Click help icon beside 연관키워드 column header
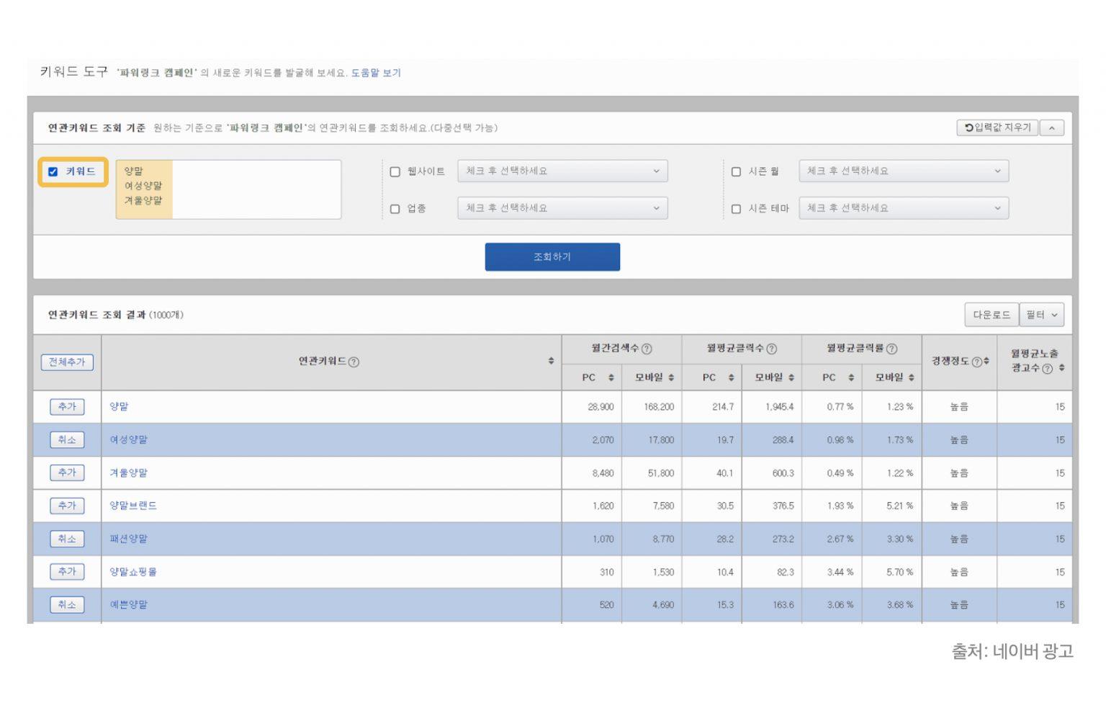Image resolution: width=1106 pixels, height=708 pixels. pos(354,362)
